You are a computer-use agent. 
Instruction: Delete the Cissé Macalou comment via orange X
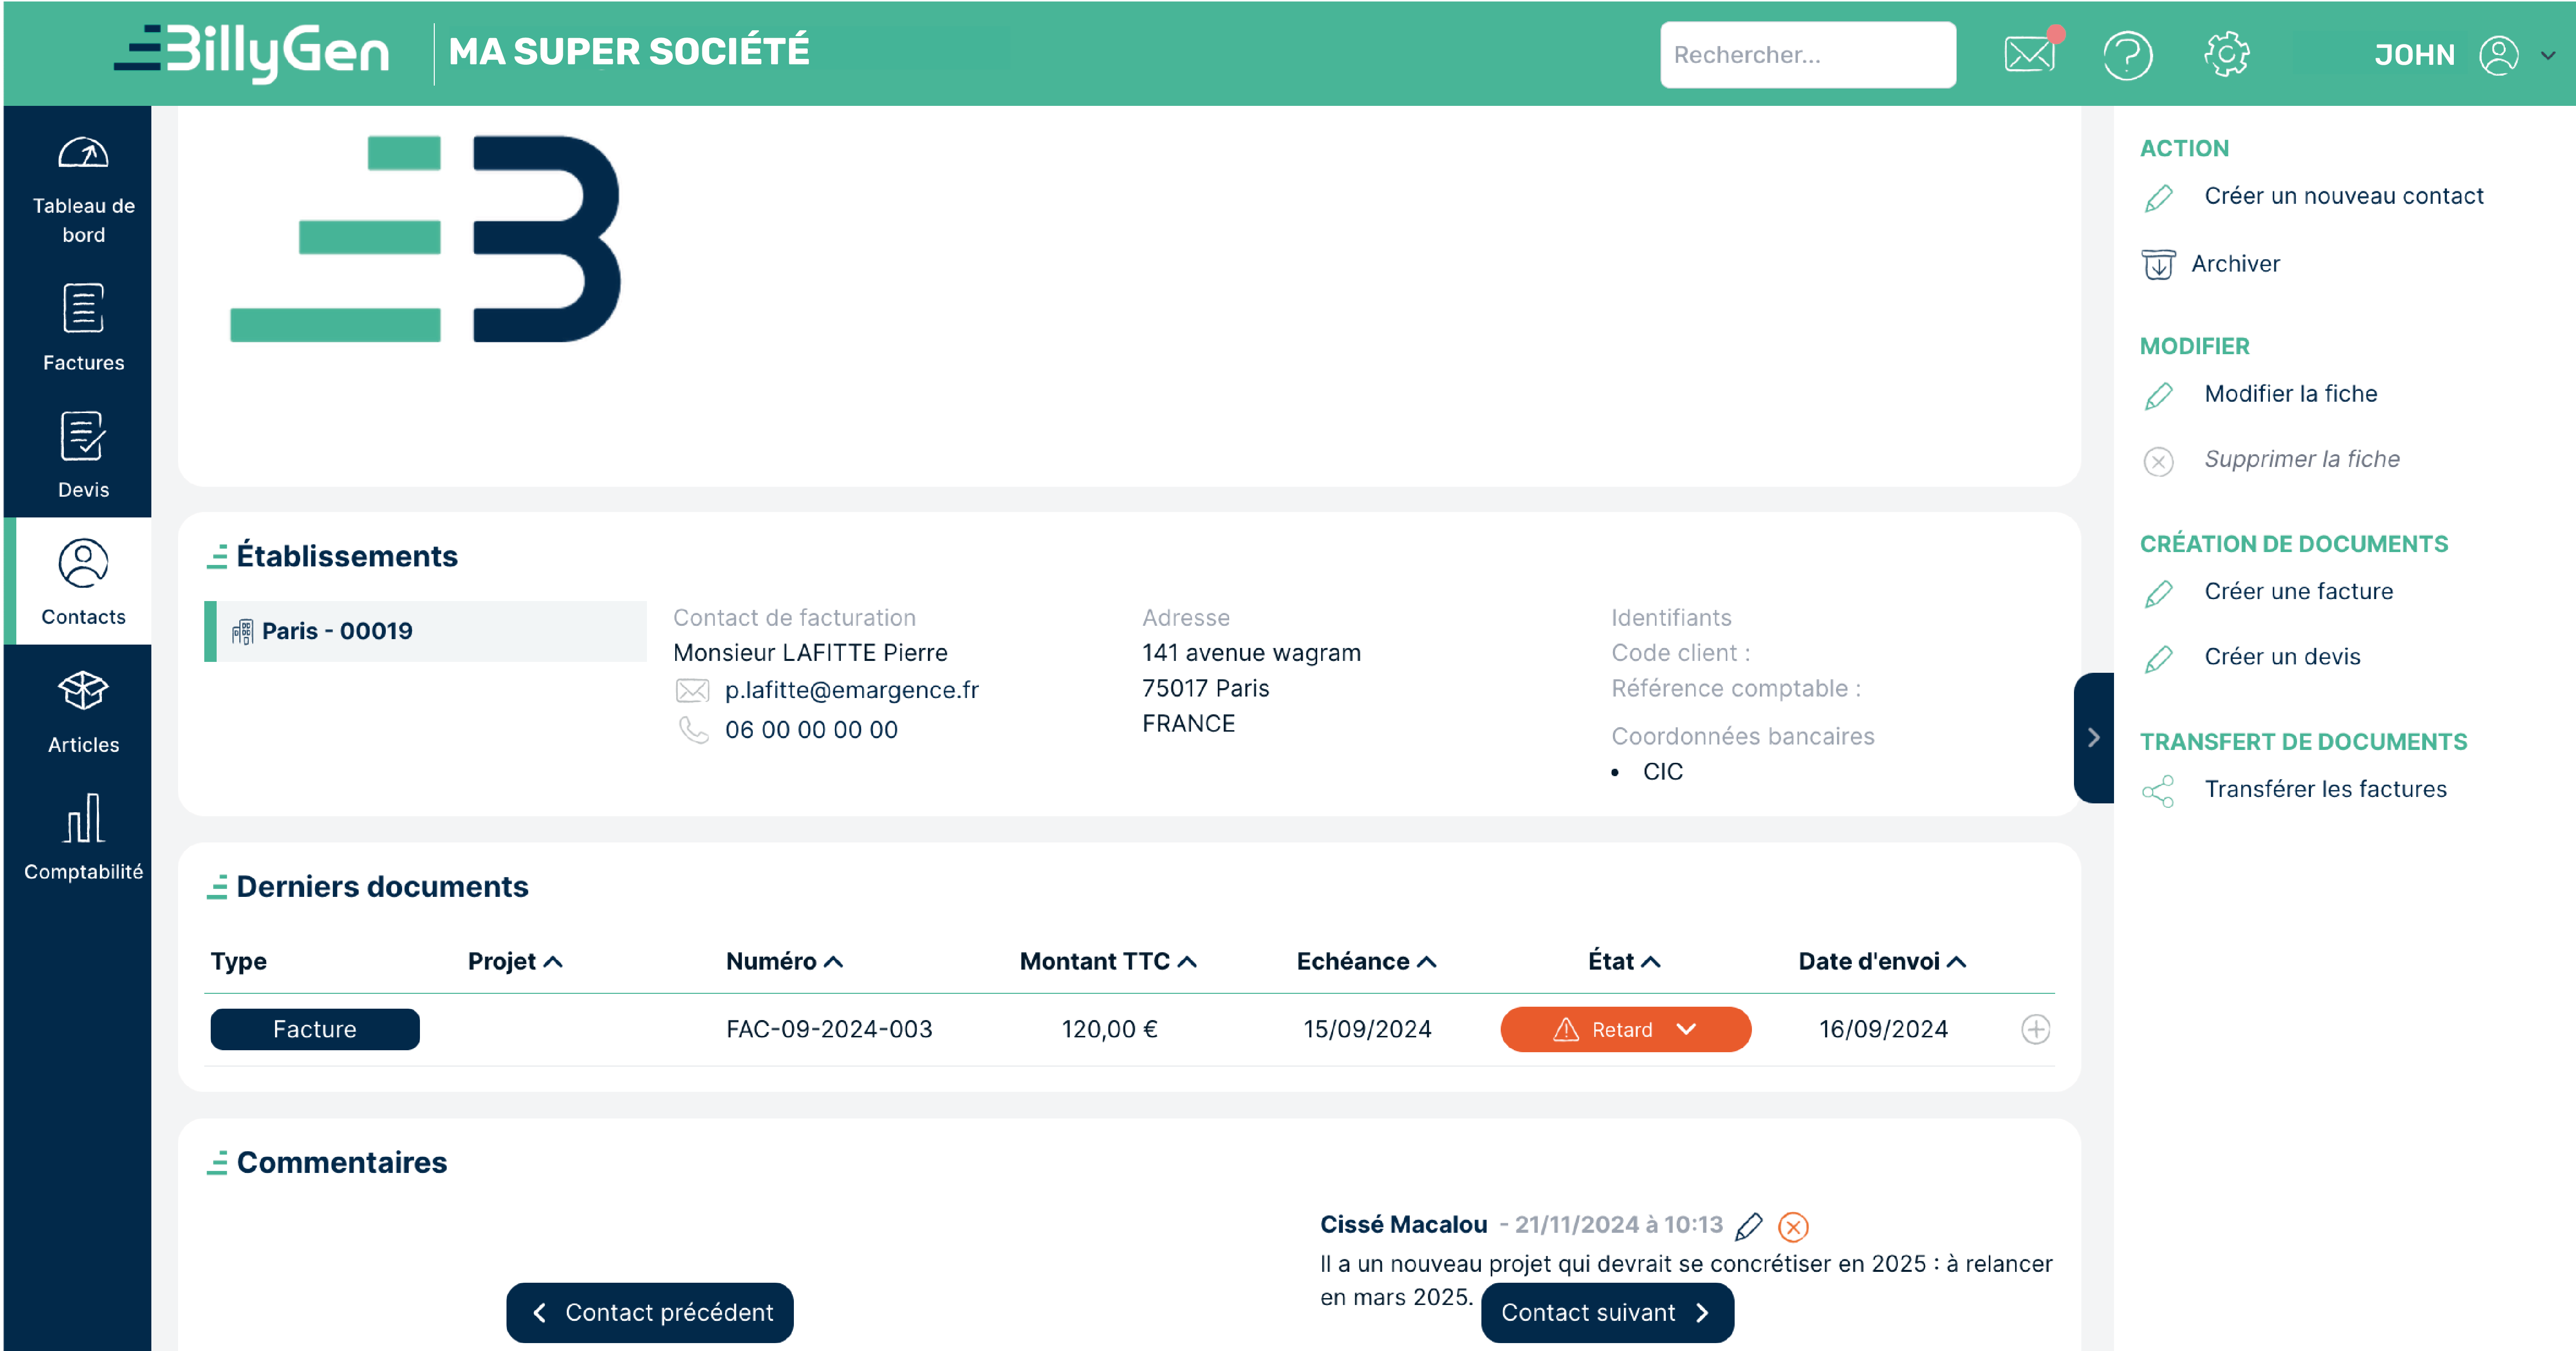coord(1793,1227)
